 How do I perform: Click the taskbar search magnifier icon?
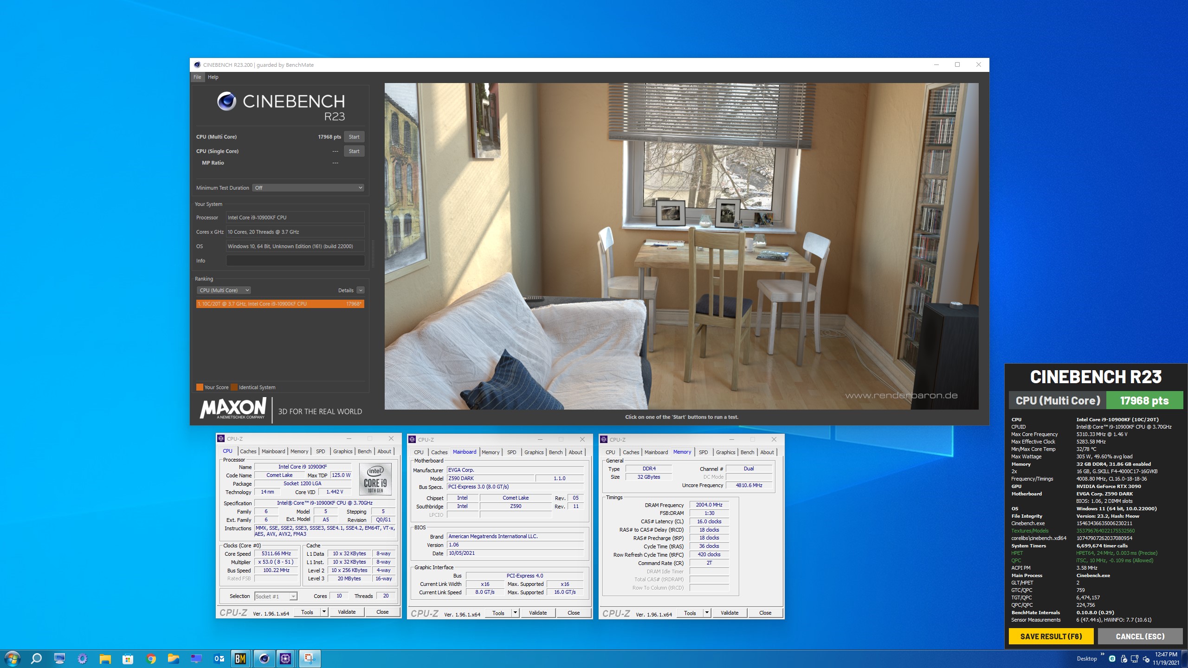[36, 658]
